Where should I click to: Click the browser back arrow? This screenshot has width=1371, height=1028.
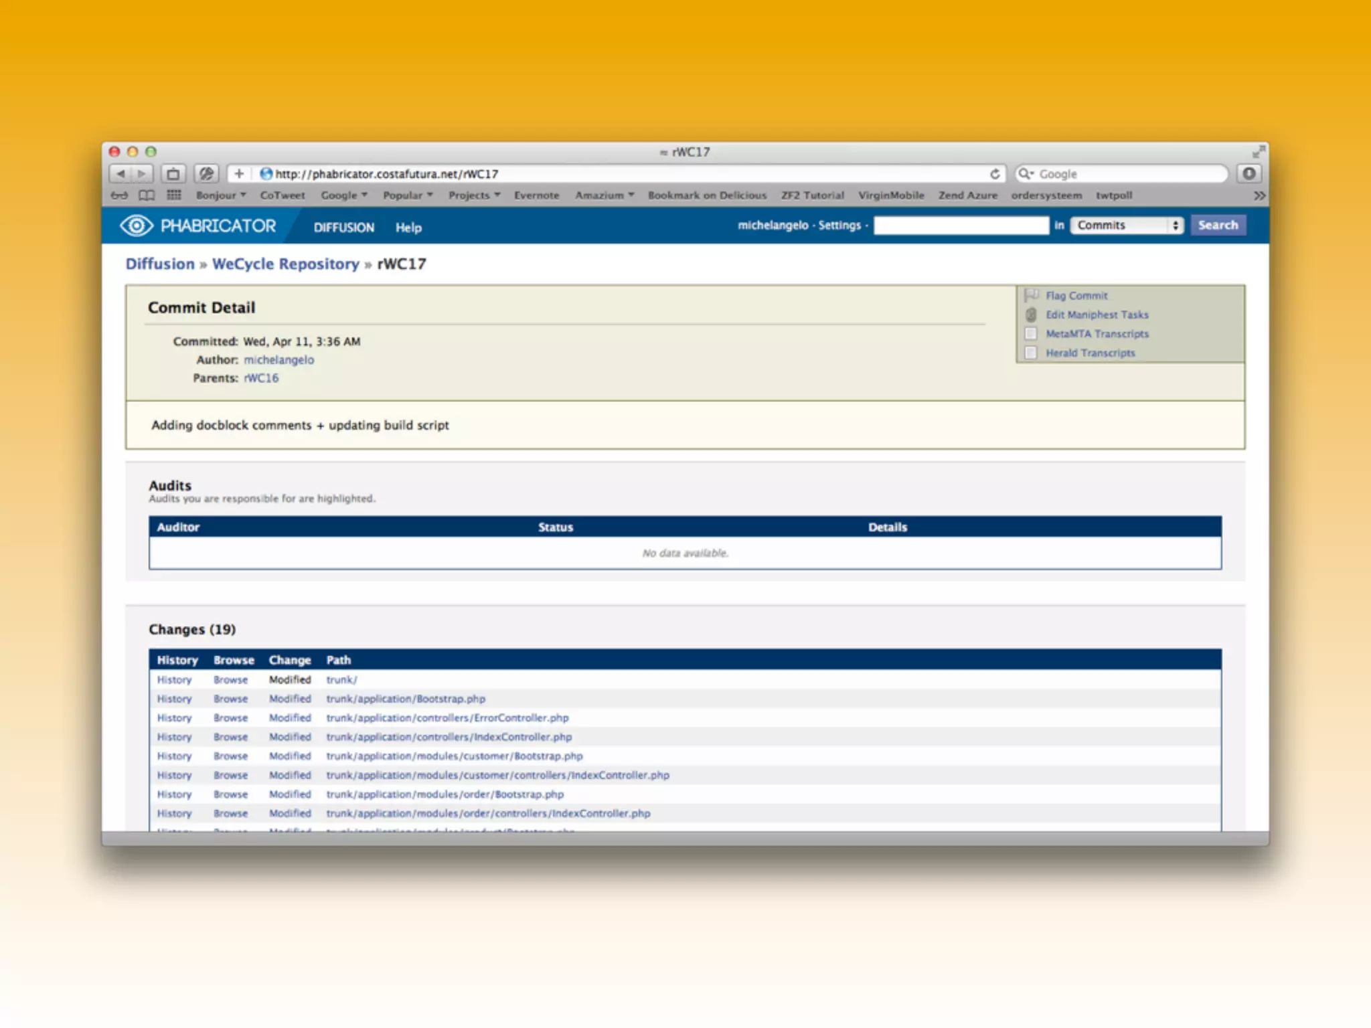[120, 174]
